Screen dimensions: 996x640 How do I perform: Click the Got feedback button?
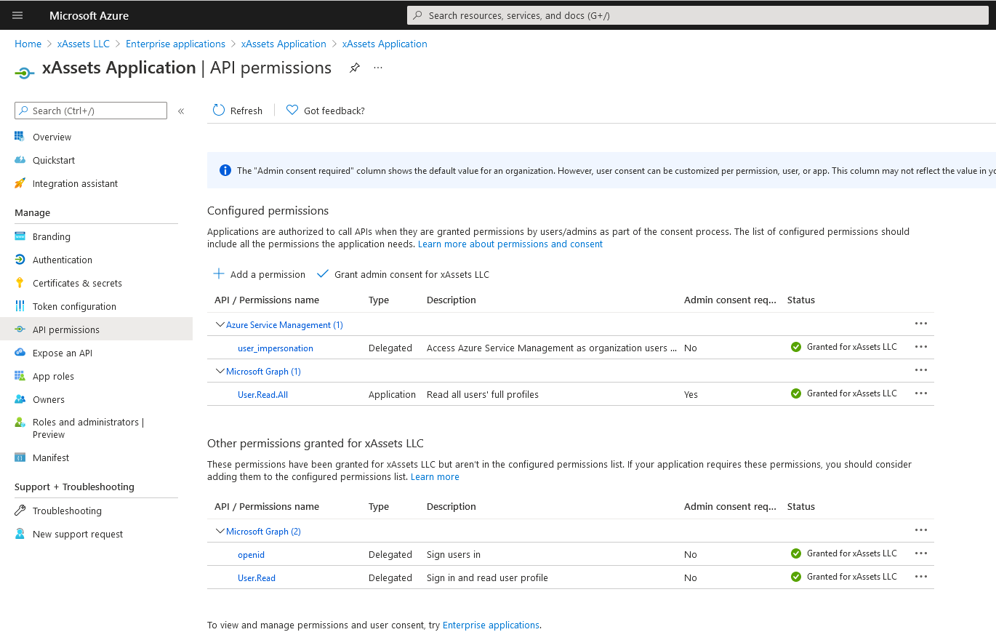[325, 111]
